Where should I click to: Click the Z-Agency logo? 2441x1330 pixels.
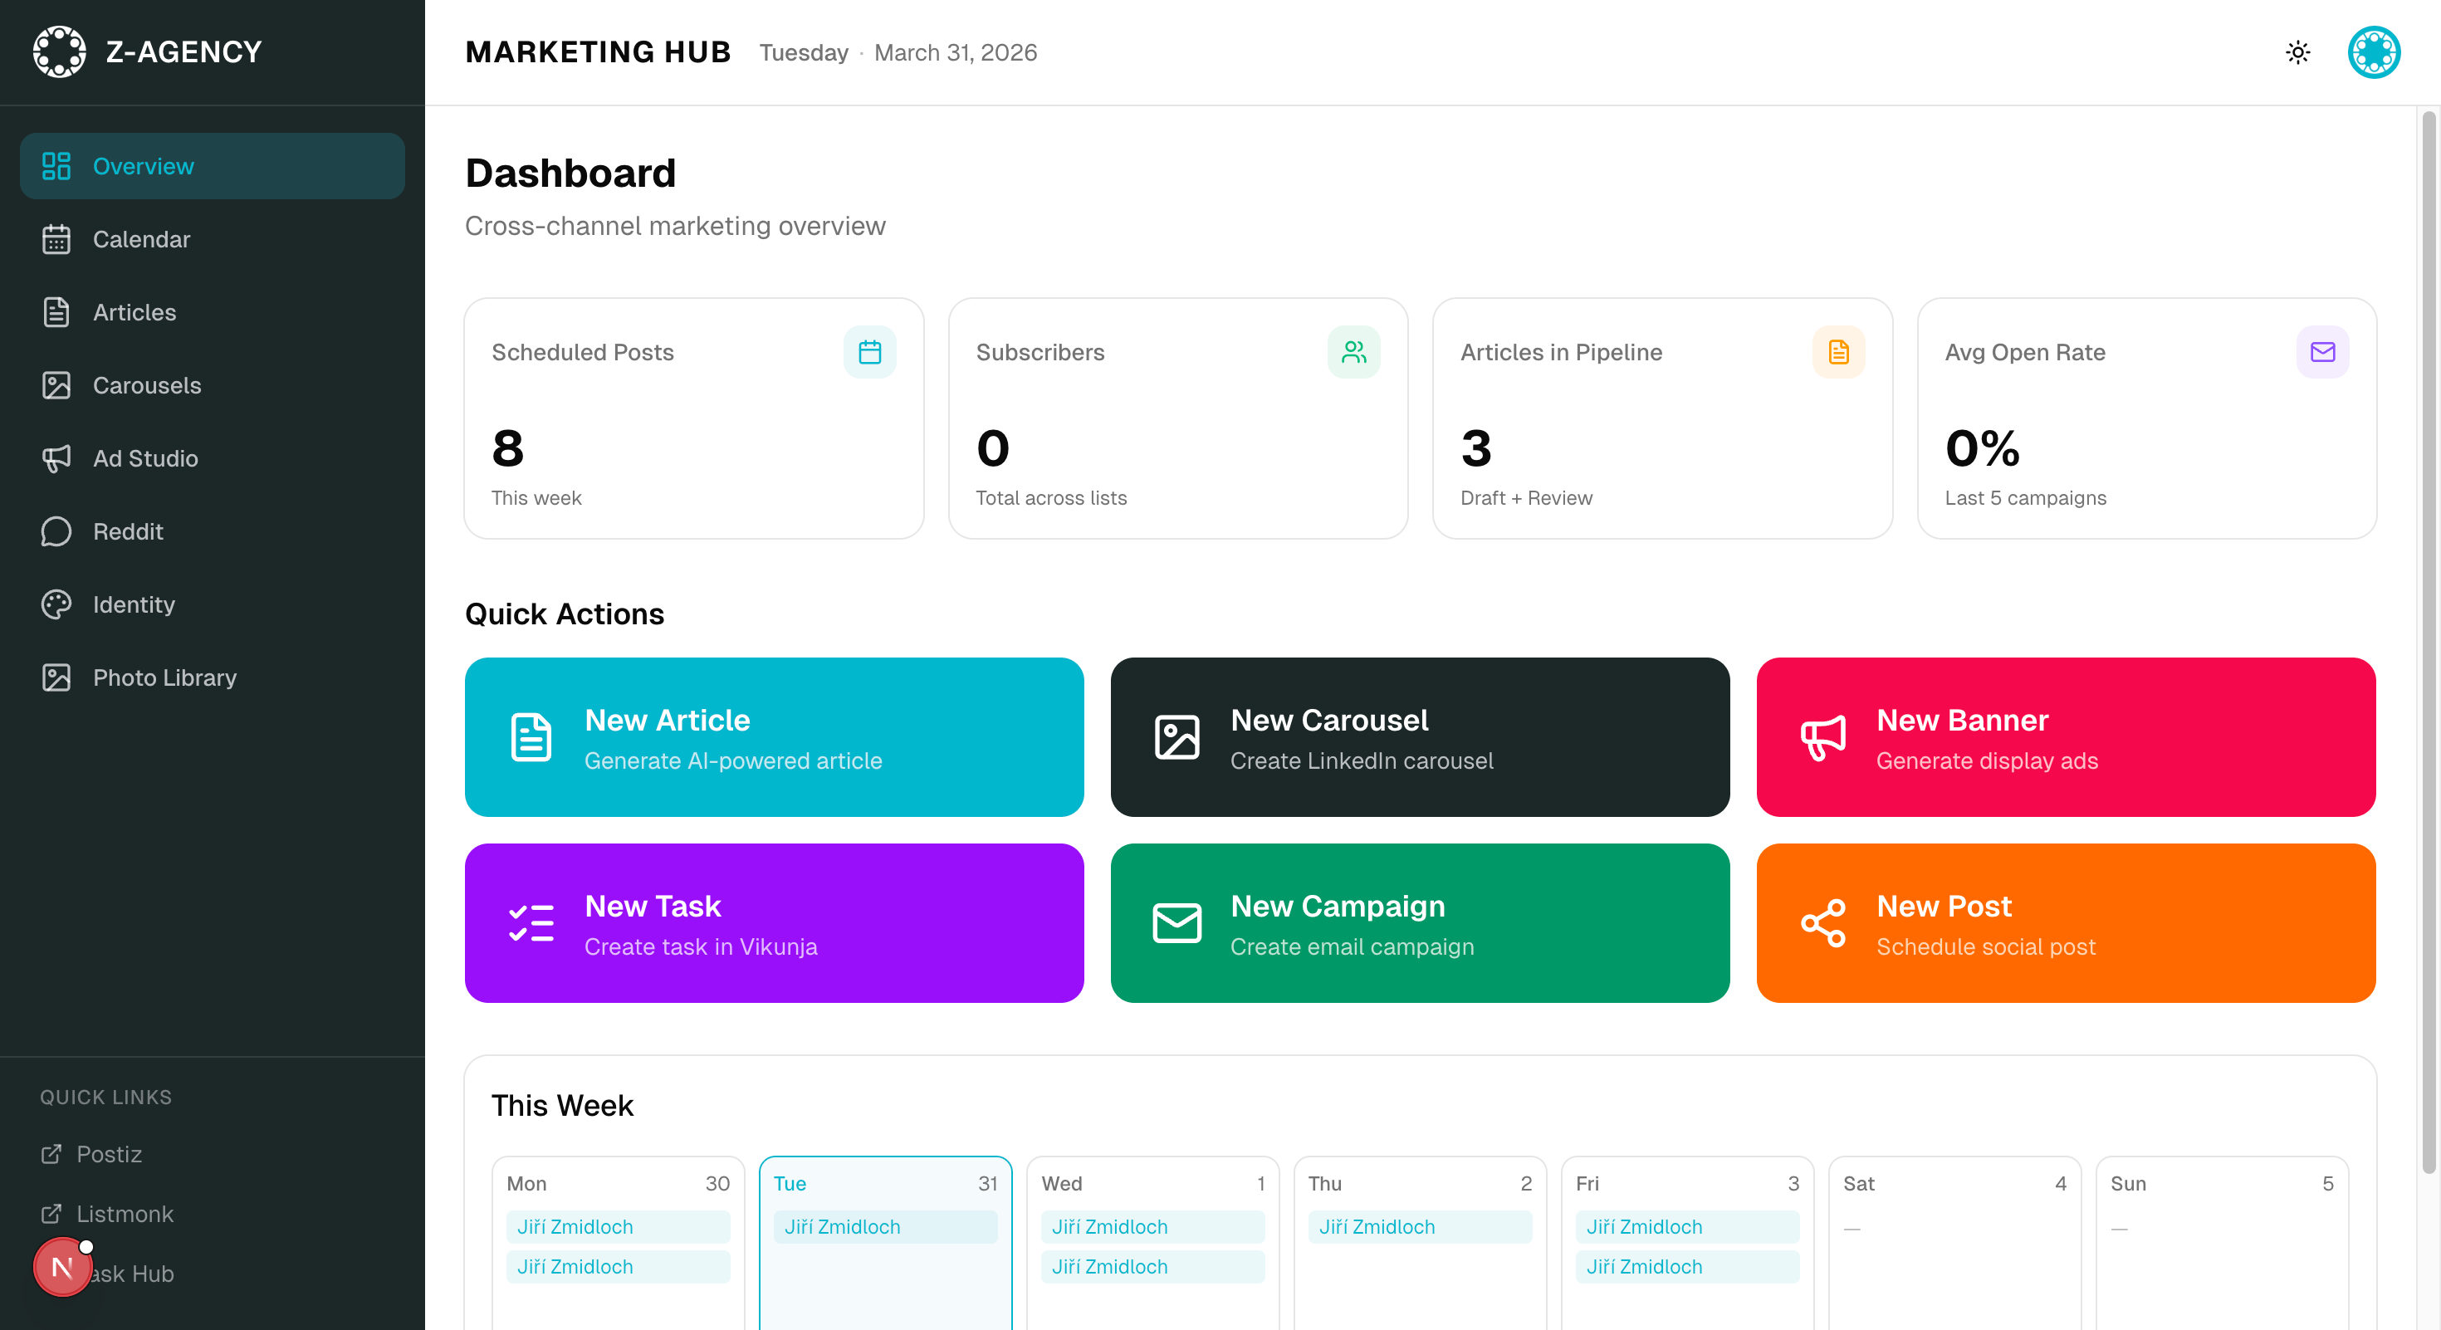tap(60, 51)
